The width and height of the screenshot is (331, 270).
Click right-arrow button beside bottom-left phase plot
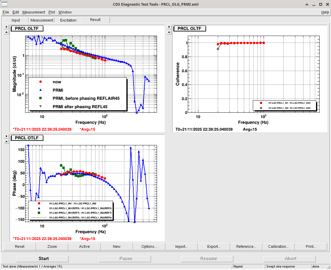tap(6, 136)
